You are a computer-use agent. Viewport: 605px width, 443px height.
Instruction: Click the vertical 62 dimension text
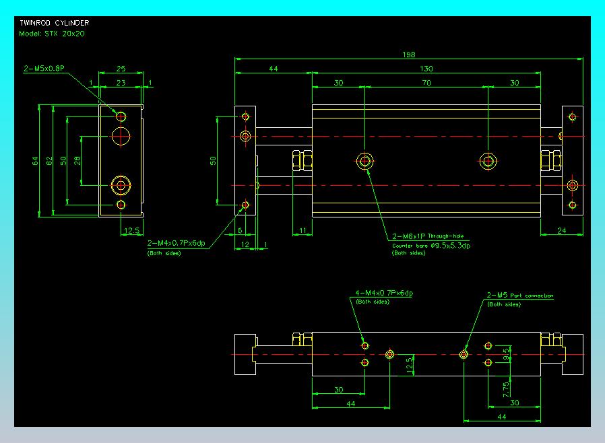[x=49, y=161]
